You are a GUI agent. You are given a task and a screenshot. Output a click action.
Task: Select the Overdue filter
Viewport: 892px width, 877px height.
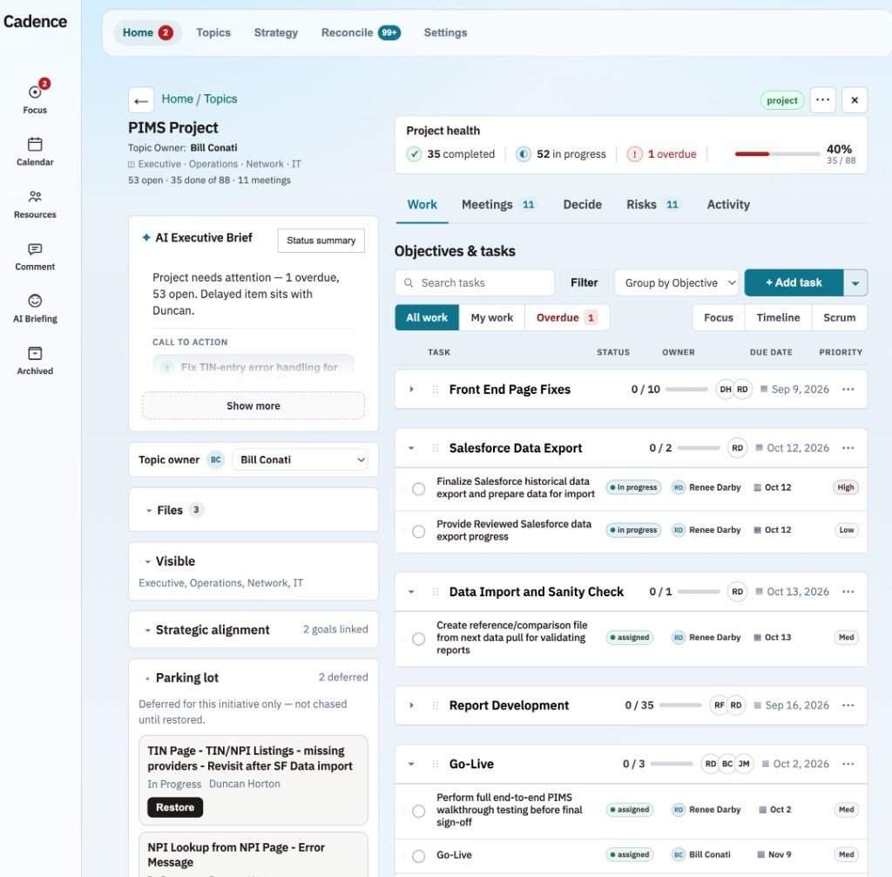point(566,318)
